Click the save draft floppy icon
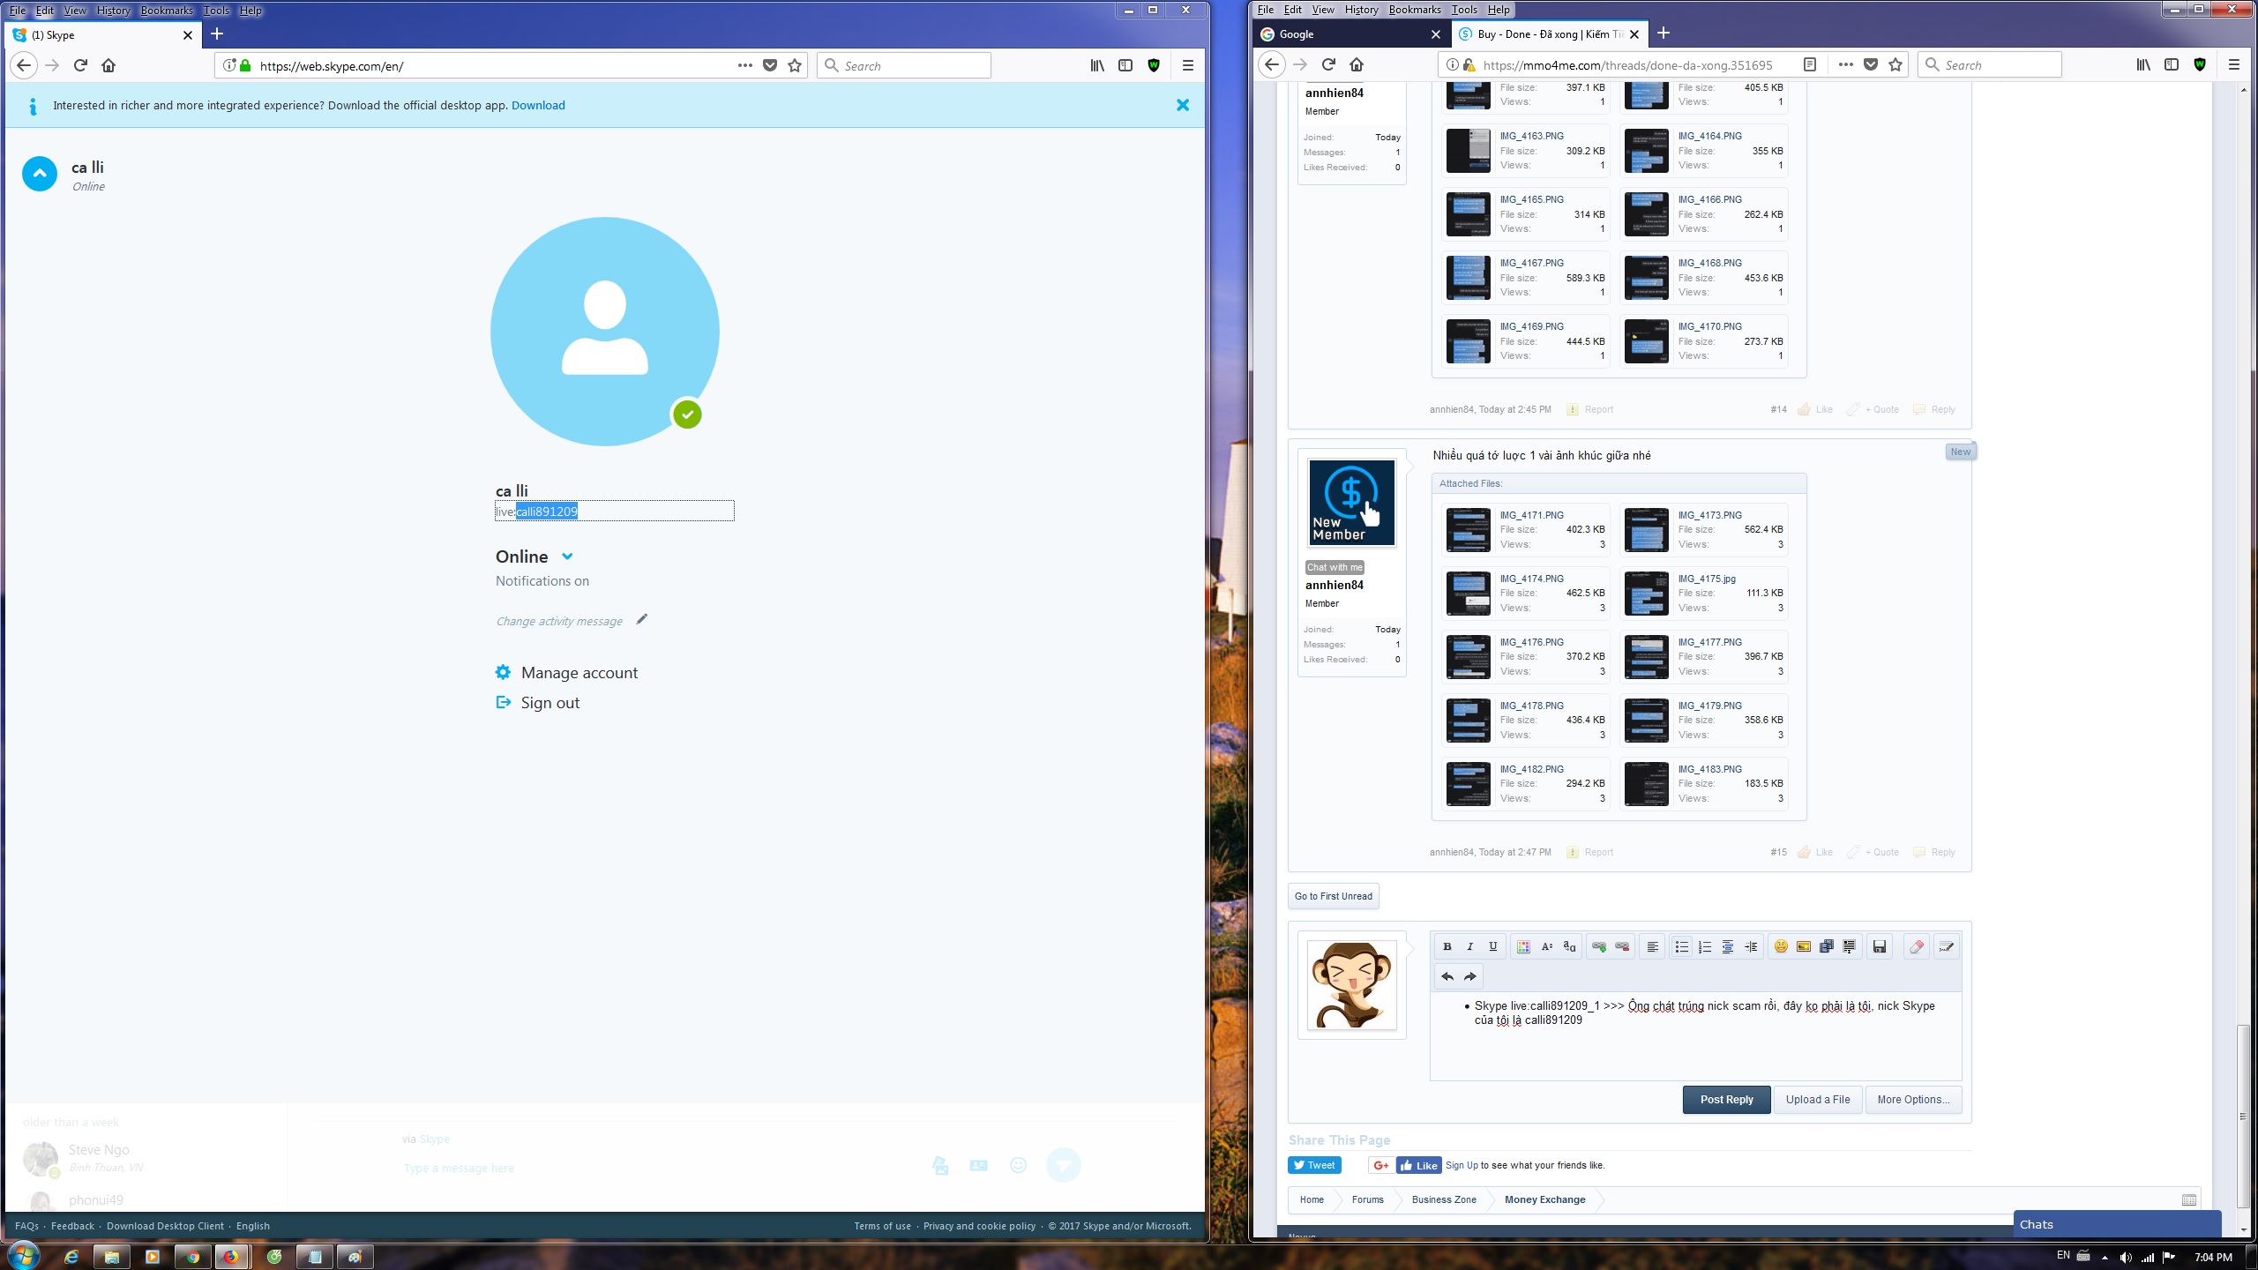 tap(1880, 946)
